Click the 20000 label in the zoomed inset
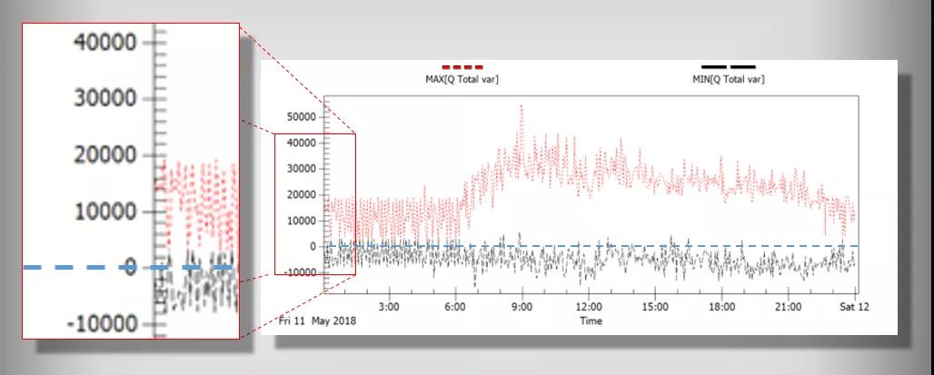This screenshot has height=375, width=934. tap(105, 155)
